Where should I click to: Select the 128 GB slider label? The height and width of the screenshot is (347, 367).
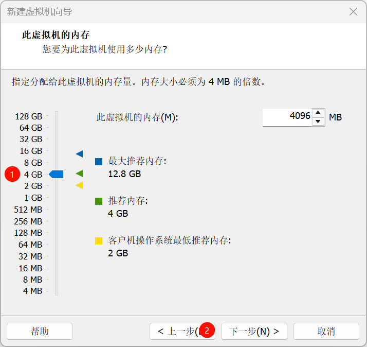pyautogui.click(x=29, y=116)
